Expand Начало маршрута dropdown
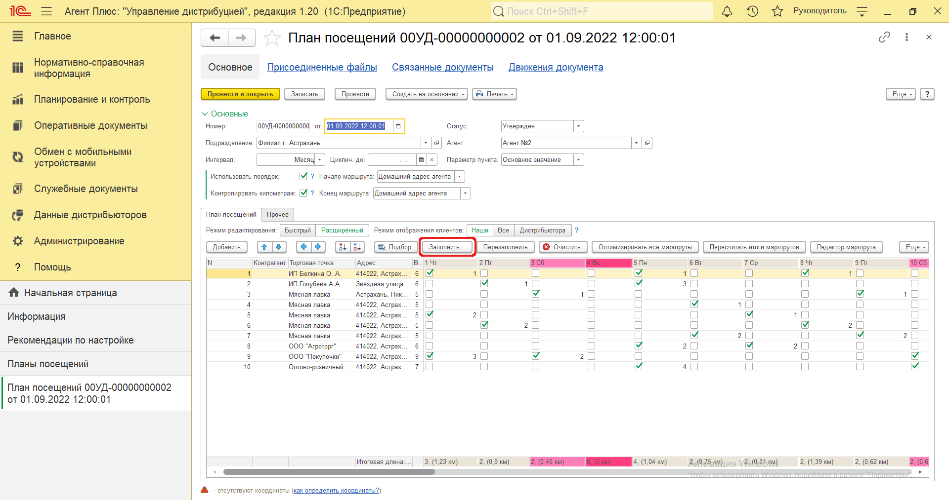This screenshot has width=949, height=500. click(x=460, y=176)
